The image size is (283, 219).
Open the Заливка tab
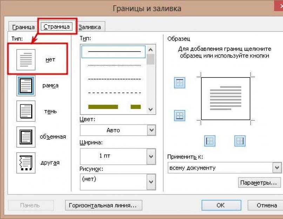pos(90,27)
